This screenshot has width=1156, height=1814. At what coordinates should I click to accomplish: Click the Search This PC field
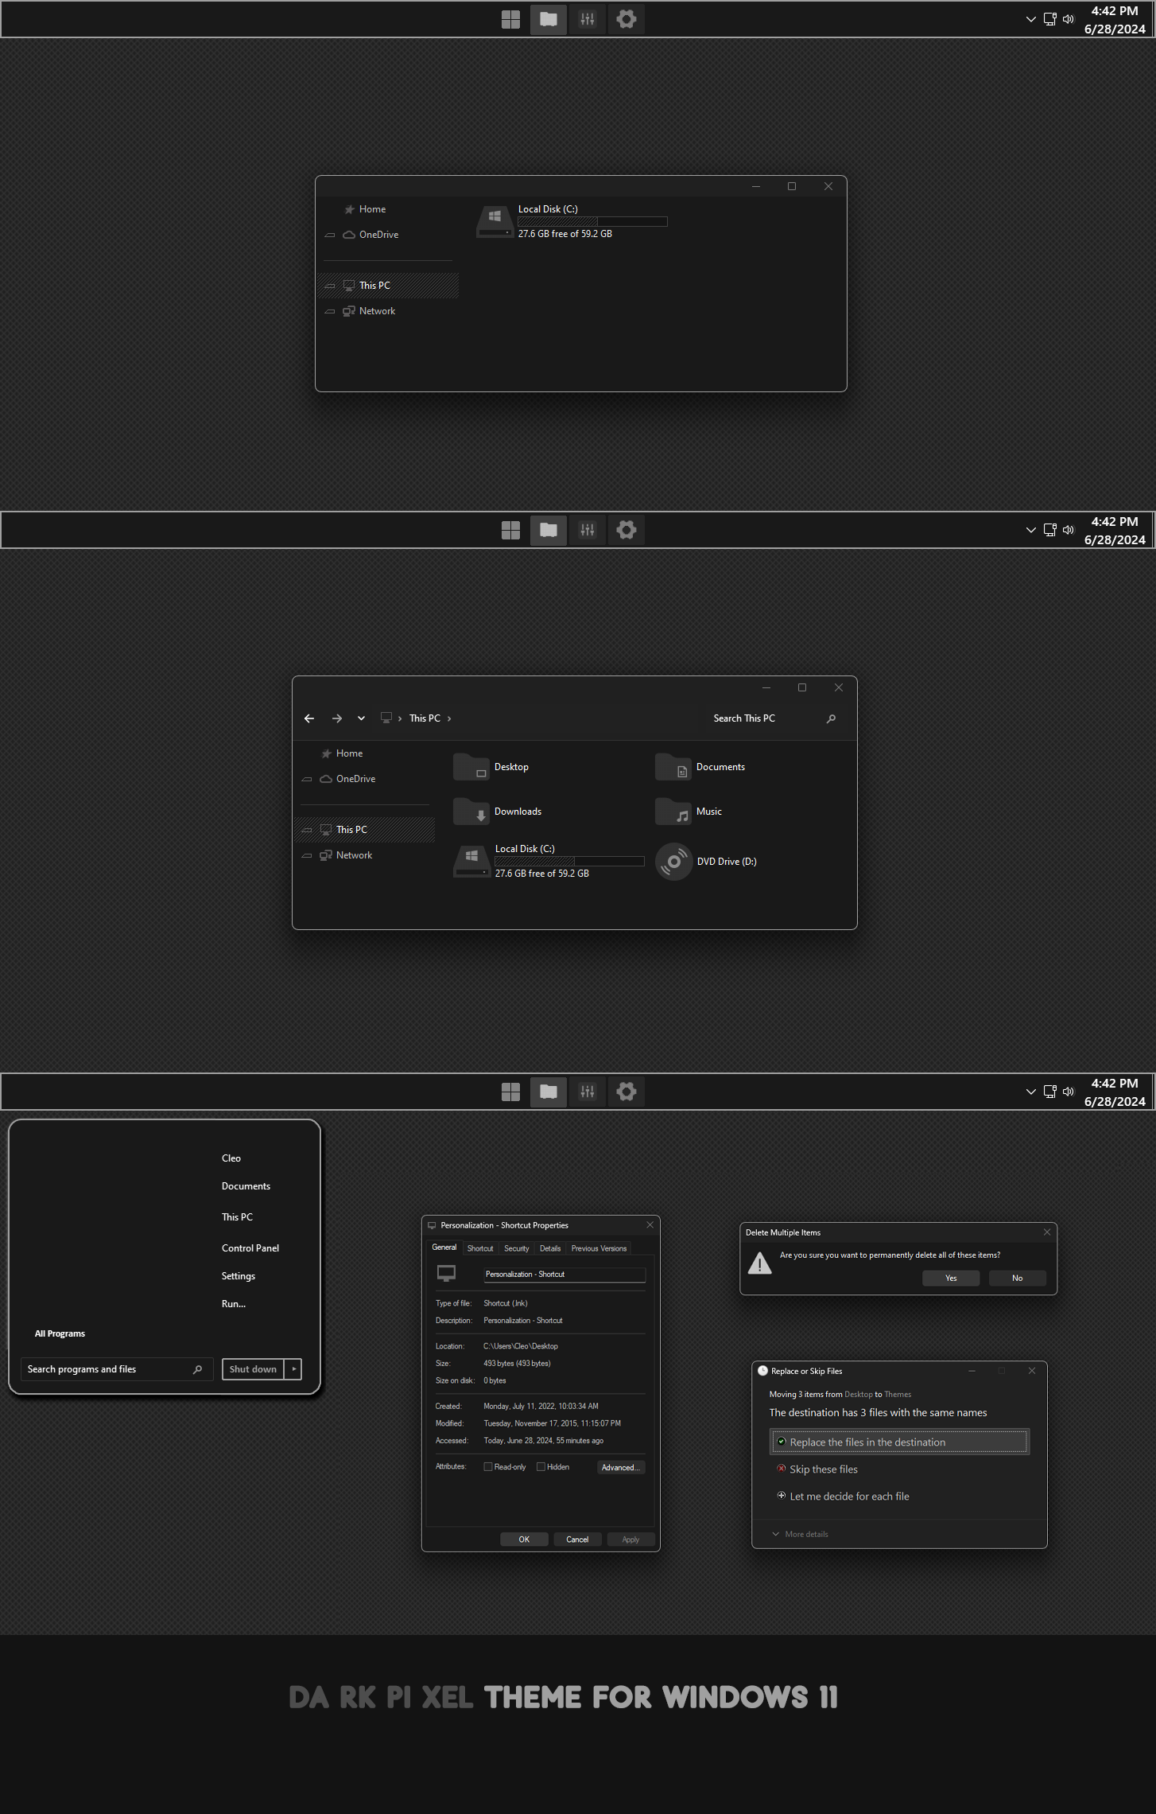click(x=774, y=718)
